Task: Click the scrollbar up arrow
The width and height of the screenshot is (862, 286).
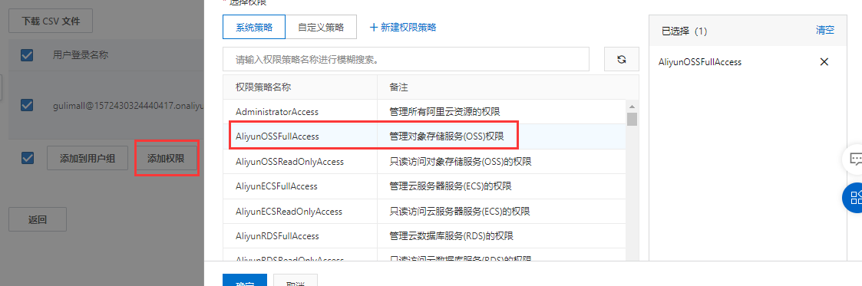Action: (x=632, y=107)
